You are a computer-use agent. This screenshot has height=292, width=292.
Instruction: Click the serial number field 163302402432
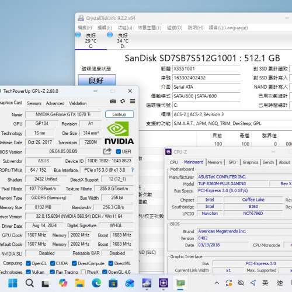tap(206, 78)
